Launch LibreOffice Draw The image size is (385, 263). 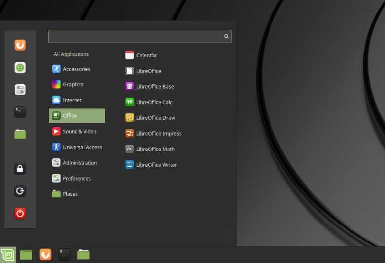coord(150,118)
